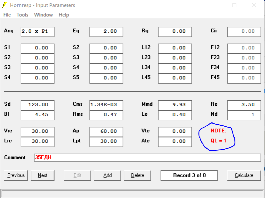Screen dimensions: 265x198
Task: Click the S1 input field
Action: click(x=38, y=49)
